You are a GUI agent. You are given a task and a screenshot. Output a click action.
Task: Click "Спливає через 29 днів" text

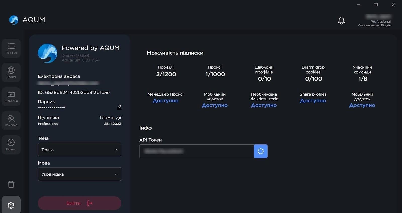click(x=374, y=25)
